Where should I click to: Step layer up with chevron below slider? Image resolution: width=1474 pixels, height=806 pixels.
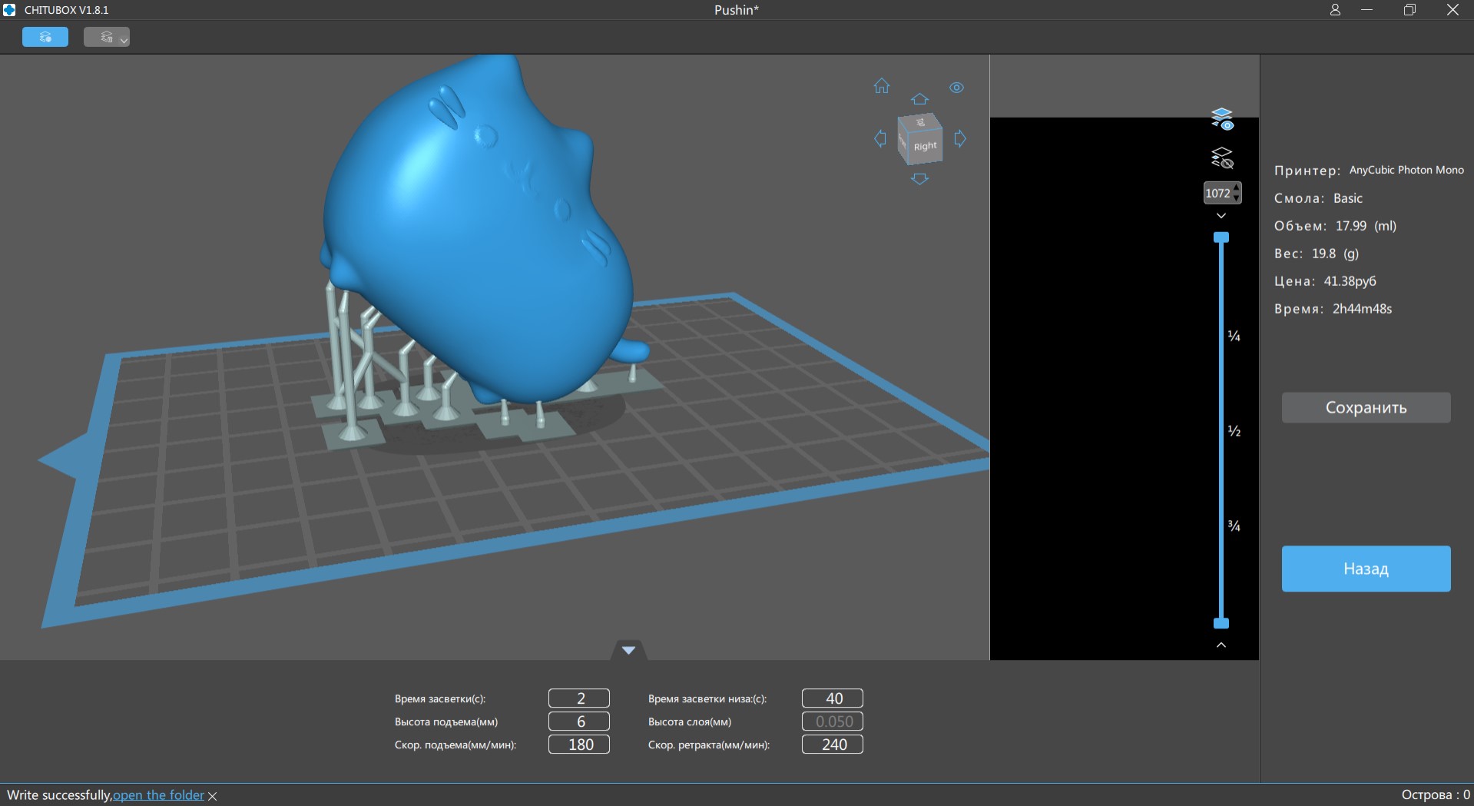click(1221, 645)
